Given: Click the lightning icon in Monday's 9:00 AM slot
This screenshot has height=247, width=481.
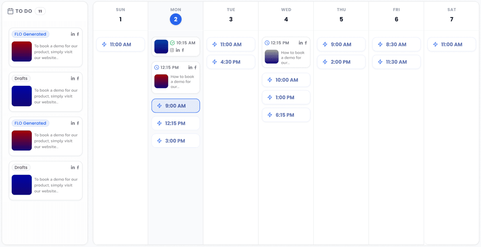Looking at the screenshot, I should (159, 106).
